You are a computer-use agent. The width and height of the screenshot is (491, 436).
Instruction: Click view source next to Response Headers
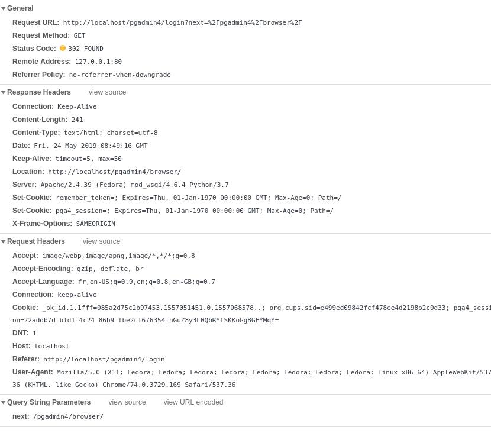(x=107, y=92)
